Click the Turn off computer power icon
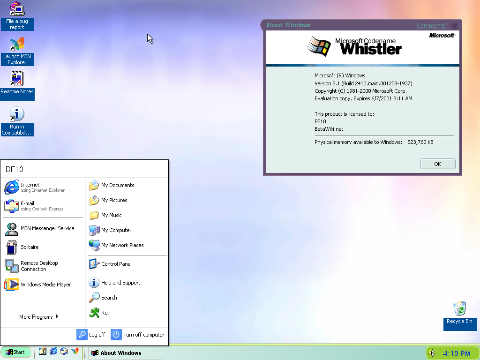The height and width of the screenshot is (360, 480). [116, 335]
